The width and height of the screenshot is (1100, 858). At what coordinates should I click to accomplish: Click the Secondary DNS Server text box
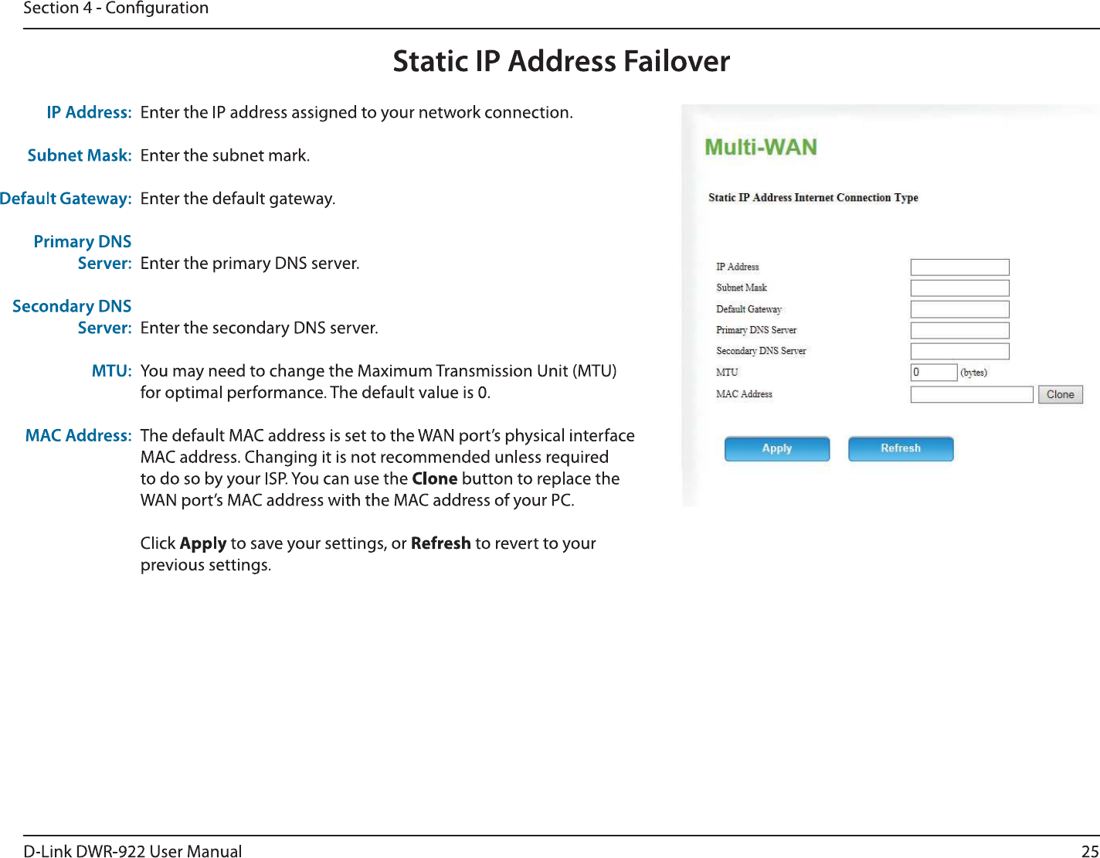point(959,351)
